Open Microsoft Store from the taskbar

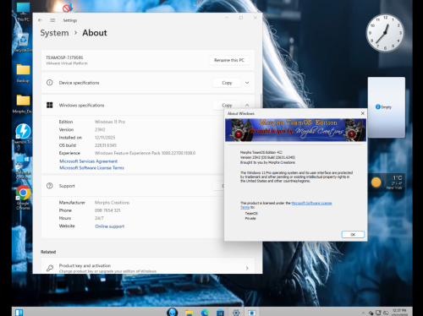pyautogui.click(x=220, y=313)
